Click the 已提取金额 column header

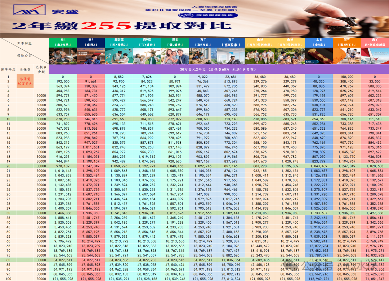pos(41,70)
